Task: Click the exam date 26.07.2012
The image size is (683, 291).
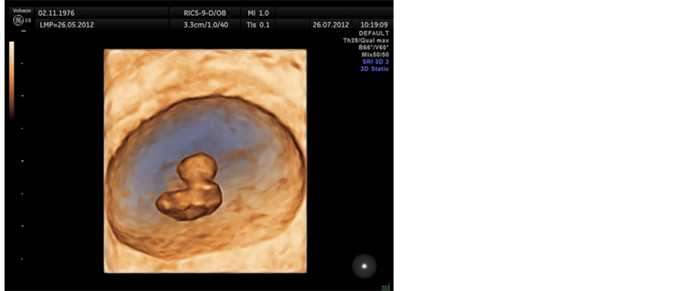Action: pyautogui.click(x=331, y=25)
